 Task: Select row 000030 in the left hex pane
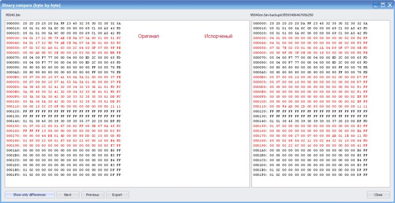(63, 38)
